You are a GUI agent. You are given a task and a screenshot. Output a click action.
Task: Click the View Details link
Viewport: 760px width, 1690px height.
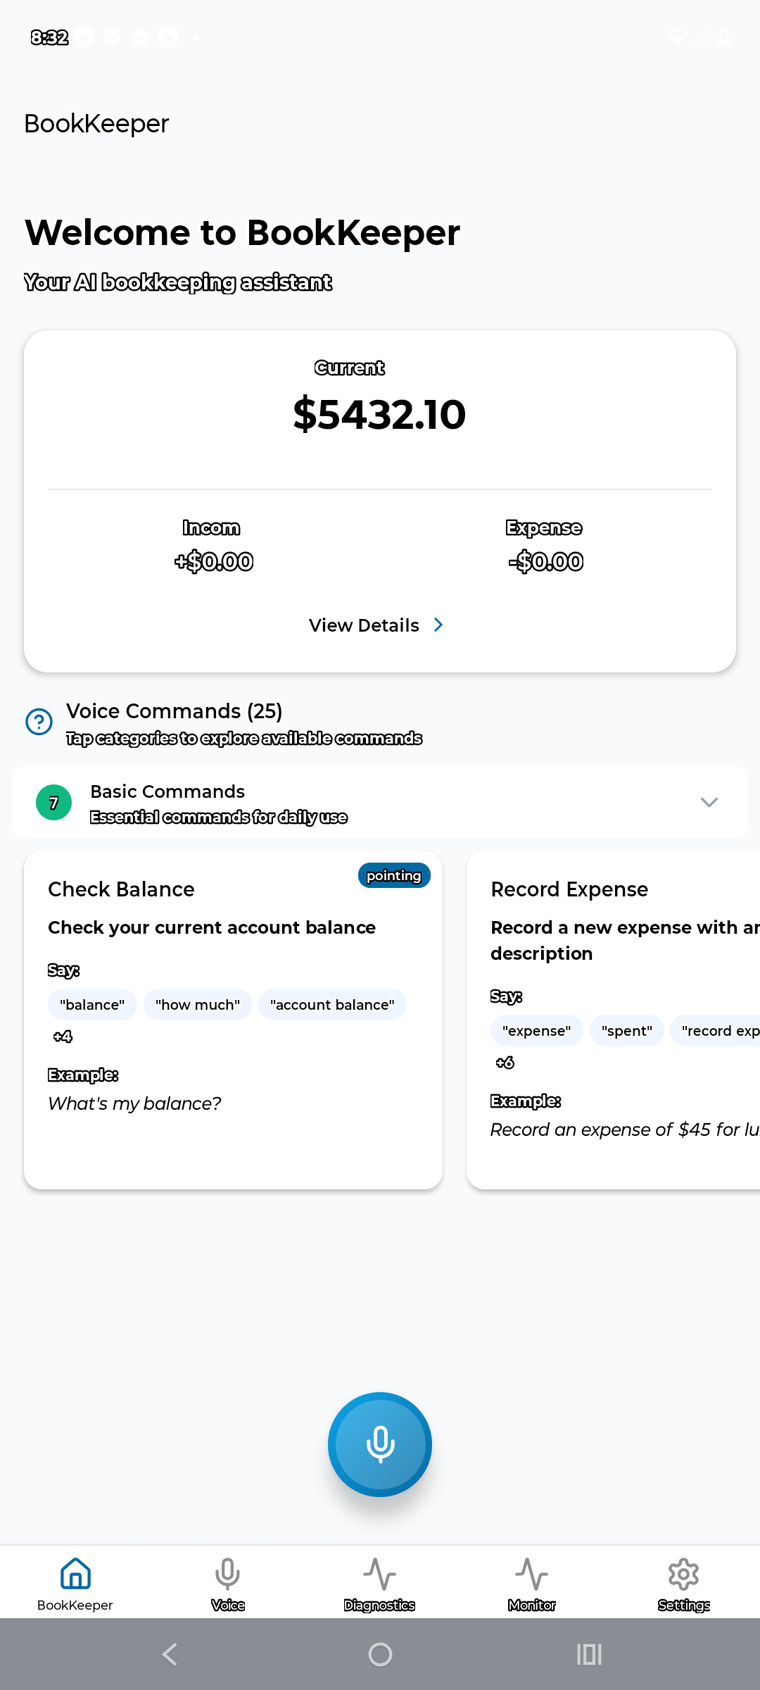tap(364, 625)
